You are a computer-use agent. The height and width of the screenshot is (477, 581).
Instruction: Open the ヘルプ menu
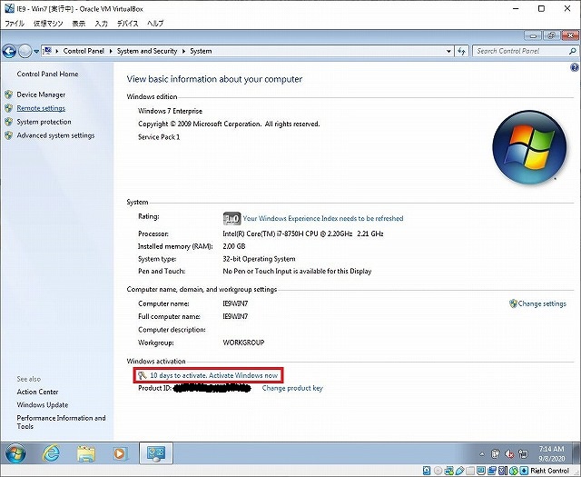(x=155, y=24)
